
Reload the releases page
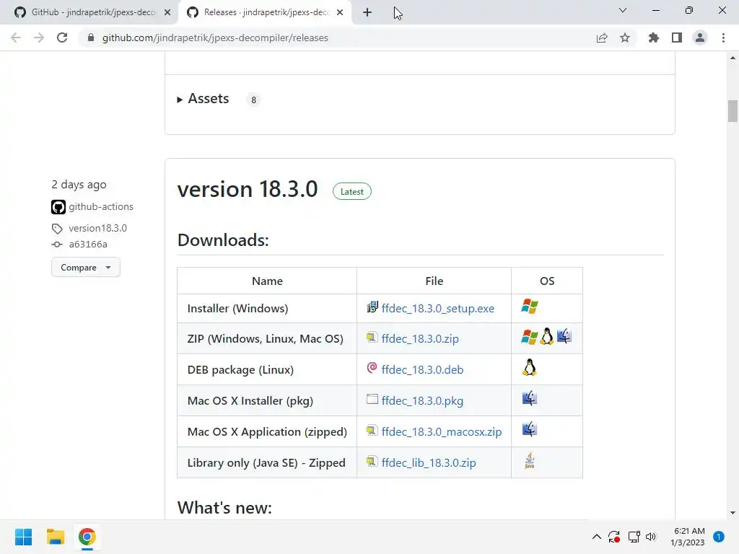click(62, 38)
